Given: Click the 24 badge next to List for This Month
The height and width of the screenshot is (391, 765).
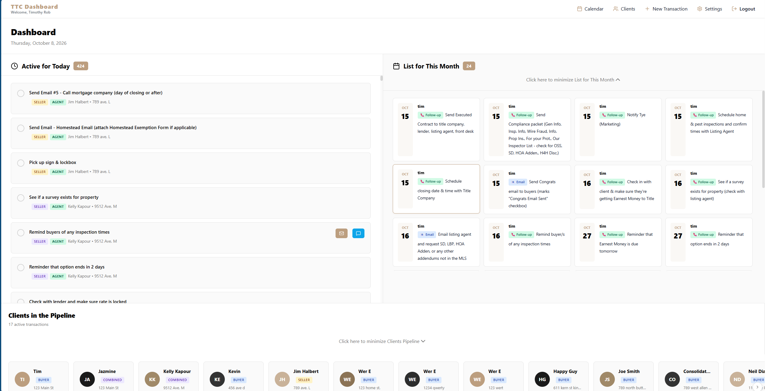Looking at the screenshot, I should click(469, 66).
